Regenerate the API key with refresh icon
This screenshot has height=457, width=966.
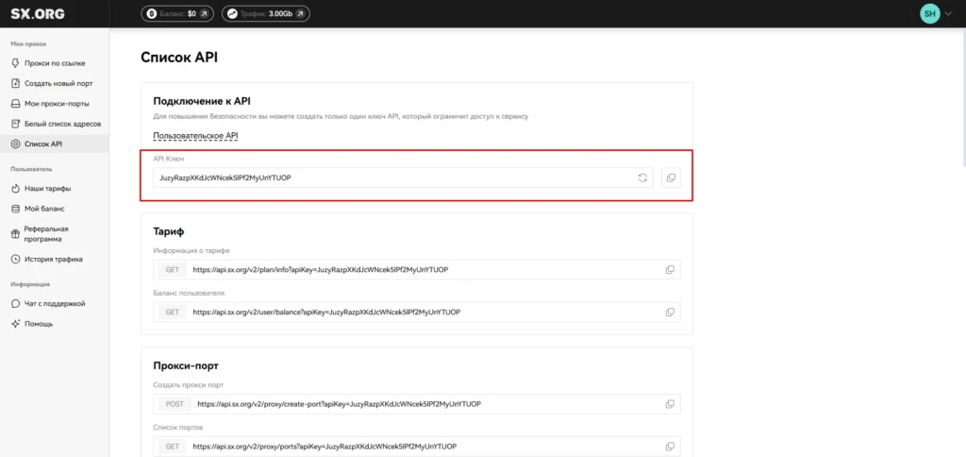click(642, 178)
